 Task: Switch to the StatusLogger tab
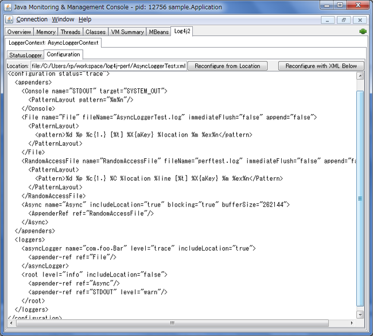click(25, 55)
